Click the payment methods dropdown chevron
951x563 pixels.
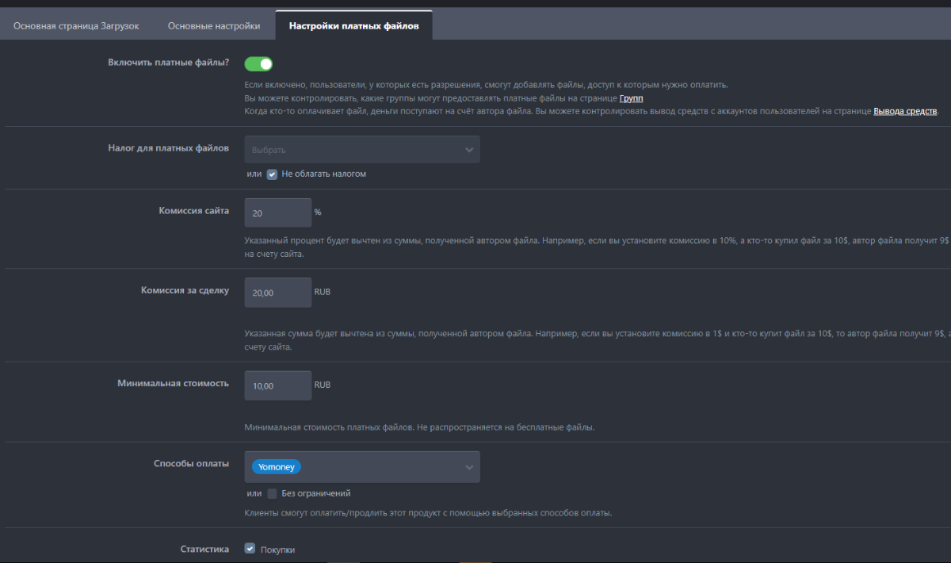[468, 467]
